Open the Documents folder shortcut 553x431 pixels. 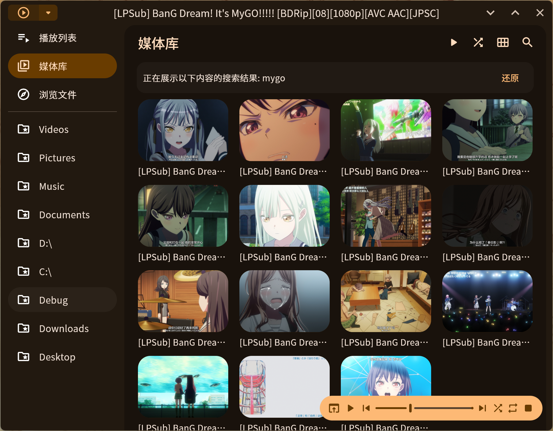point(62,214)
